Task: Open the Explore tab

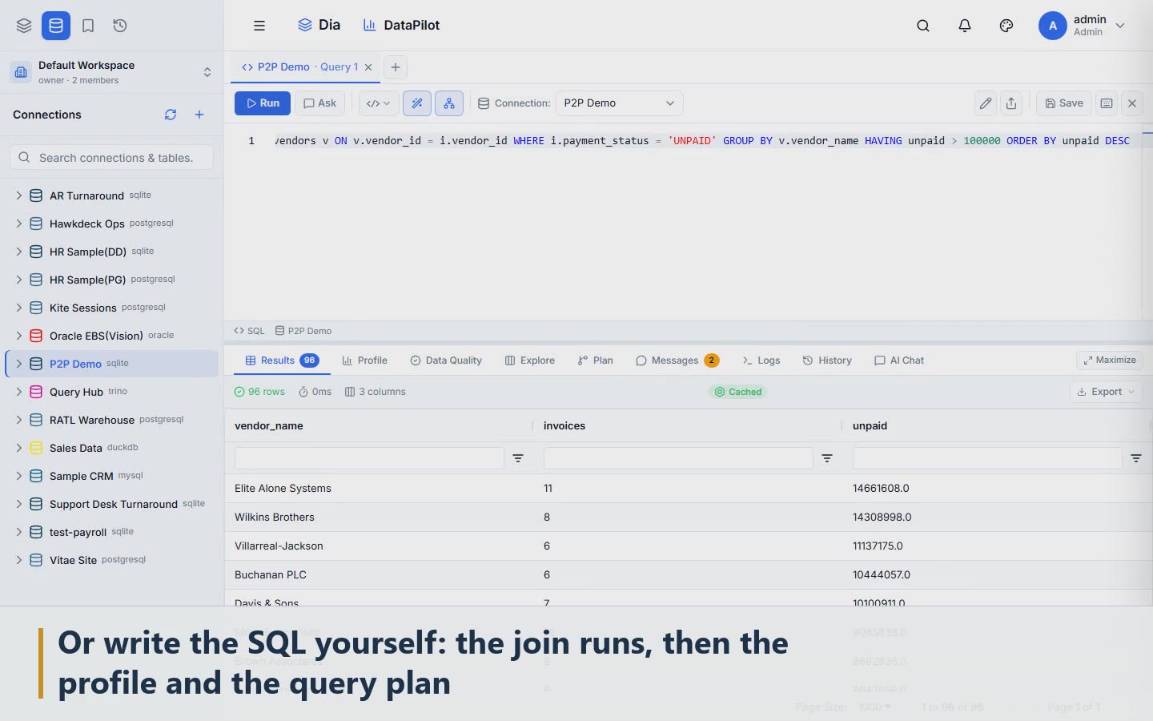Action: coord(529,360)
